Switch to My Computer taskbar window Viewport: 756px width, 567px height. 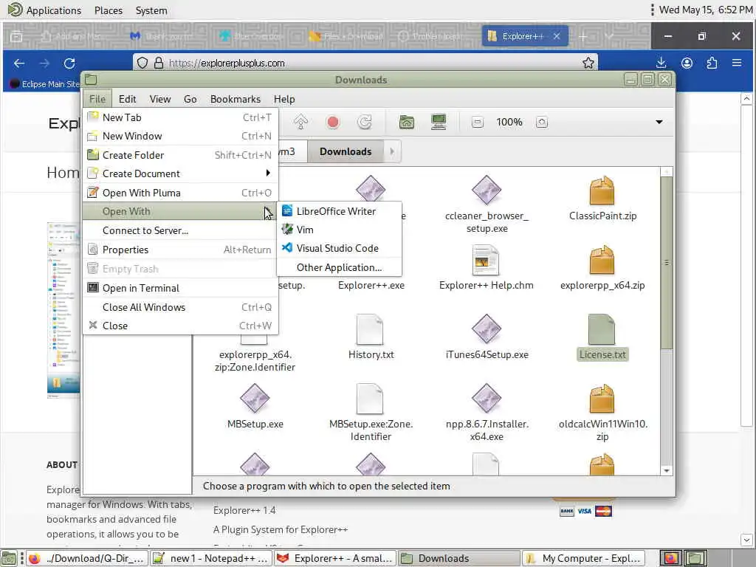tap(584, 558)
